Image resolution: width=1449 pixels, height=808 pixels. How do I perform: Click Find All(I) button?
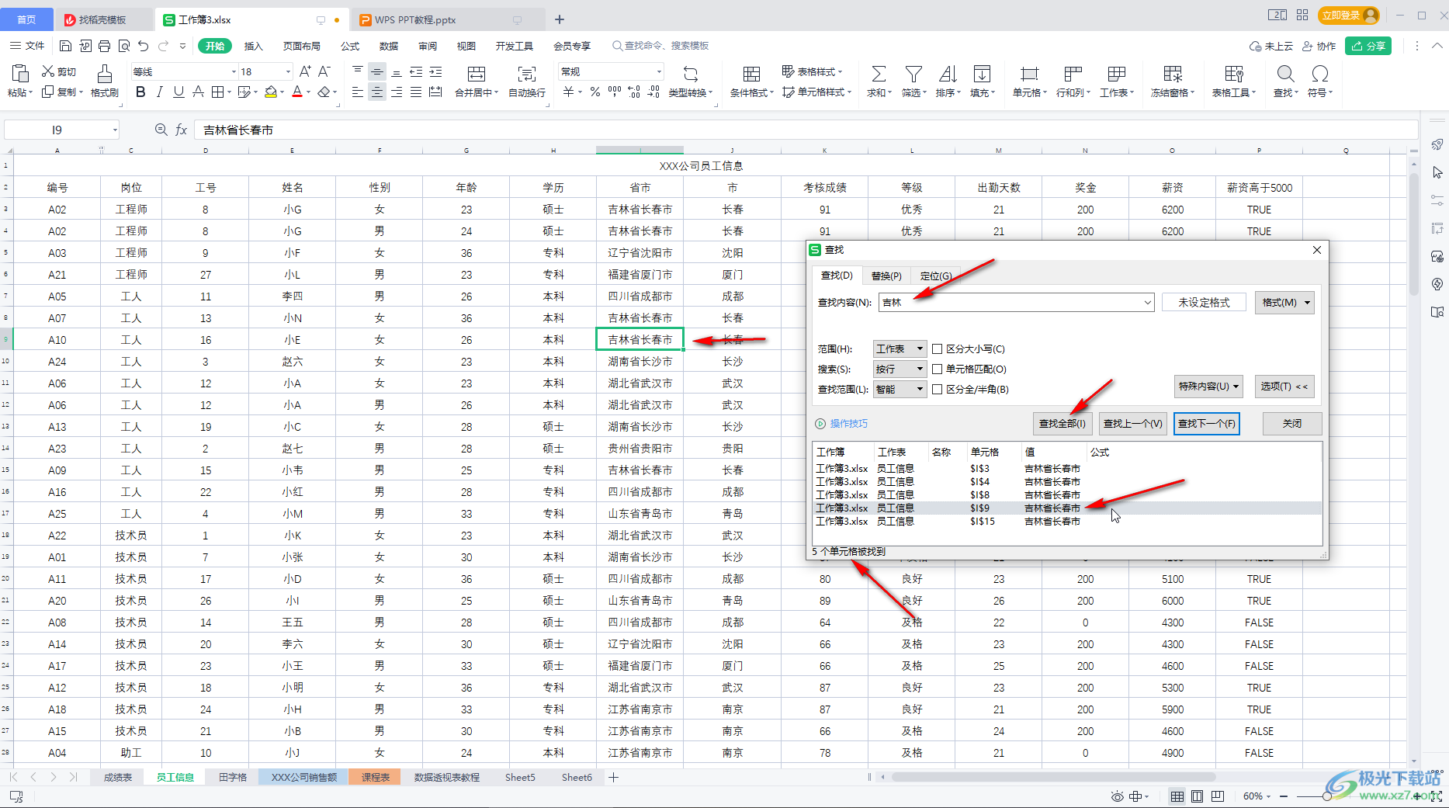[1062, 424]
